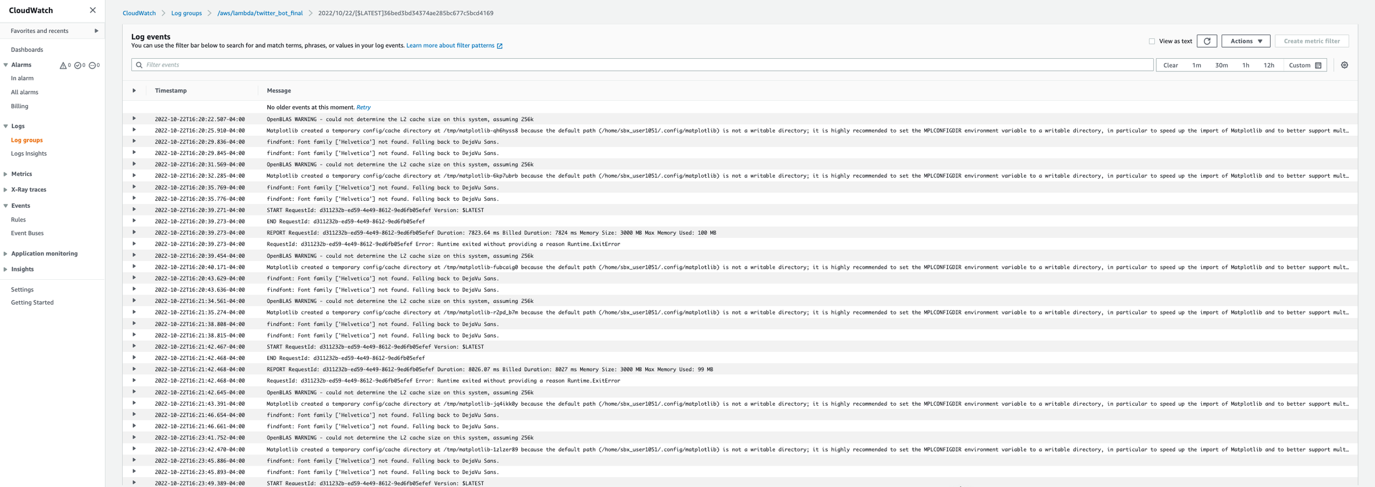Image resolution: width=1375 pixels, height=487 pixels.
Task: Expand the Metrics section in sidebar
Action: click(x=5, y=174)
